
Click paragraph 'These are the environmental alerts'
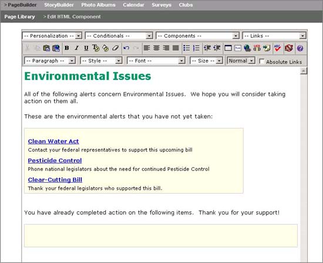(x=118, y=116)
